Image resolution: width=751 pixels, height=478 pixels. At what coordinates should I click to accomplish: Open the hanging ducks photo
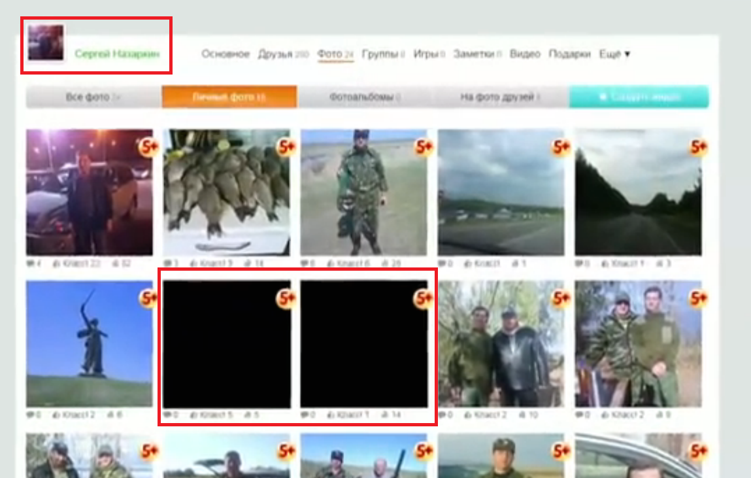point(227,192)
